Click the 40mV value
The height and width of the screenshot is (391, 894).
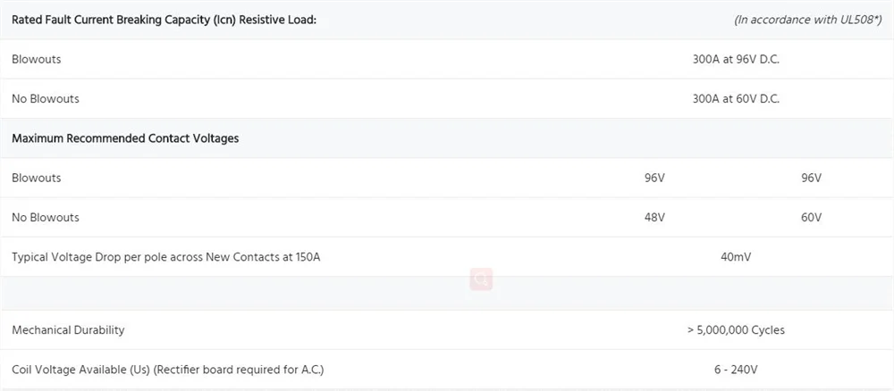tap(736, 257)
